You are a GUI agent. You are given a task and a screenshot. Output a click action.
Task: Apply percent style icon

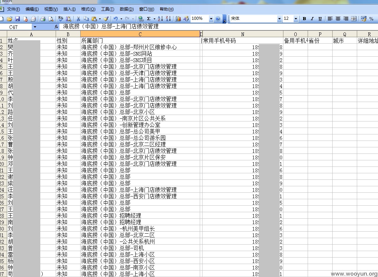coord(371,18)
